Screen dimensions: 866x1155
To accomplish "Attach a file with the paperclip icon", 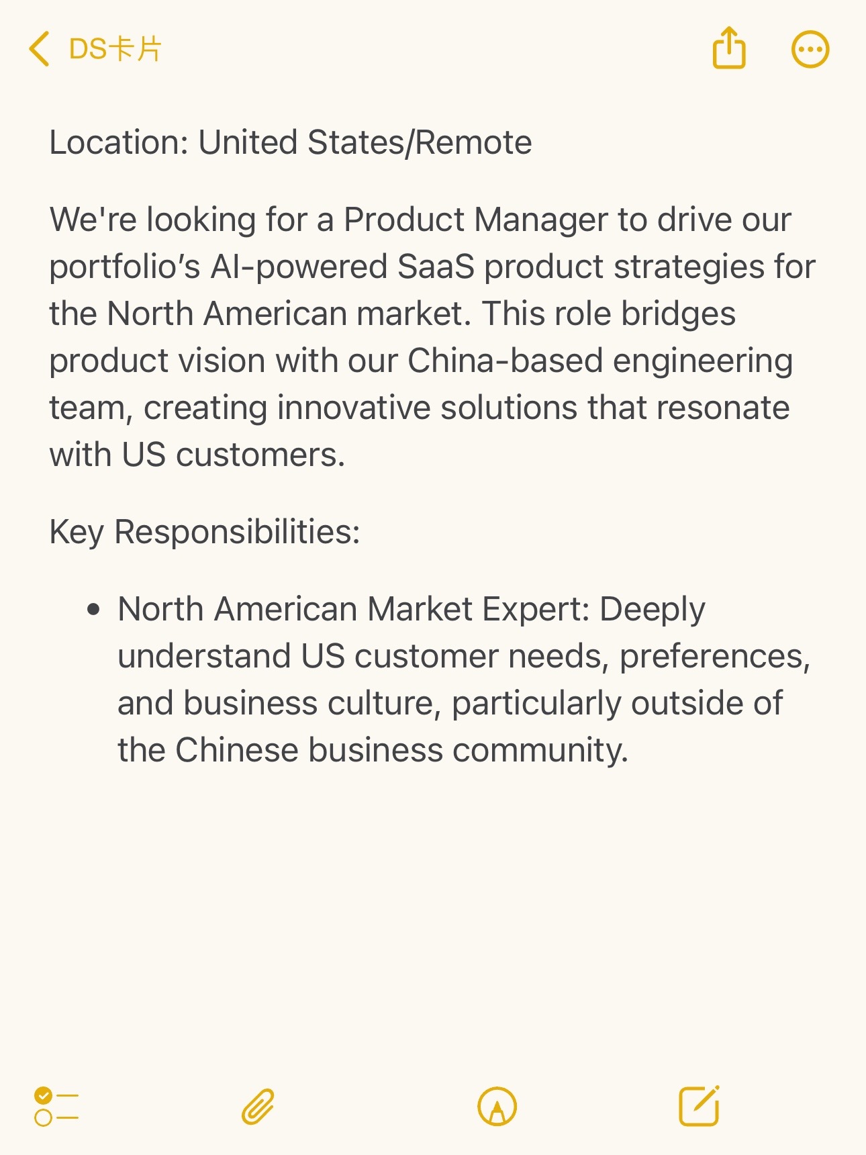I will [258, 1106].
